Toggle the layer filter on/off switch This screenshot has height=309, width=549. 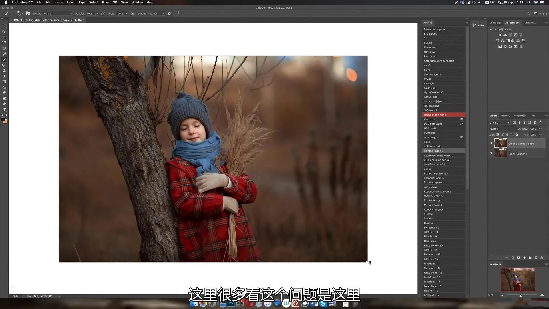[540, 122]
